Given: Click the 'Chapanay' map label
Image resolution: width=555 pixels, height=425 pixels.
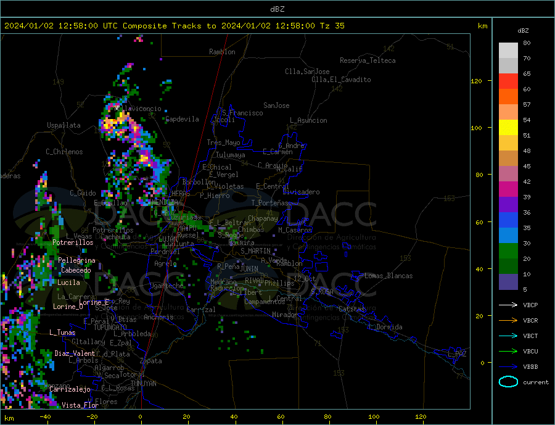Looking at the screenshot, I should [x=263, y=218].
